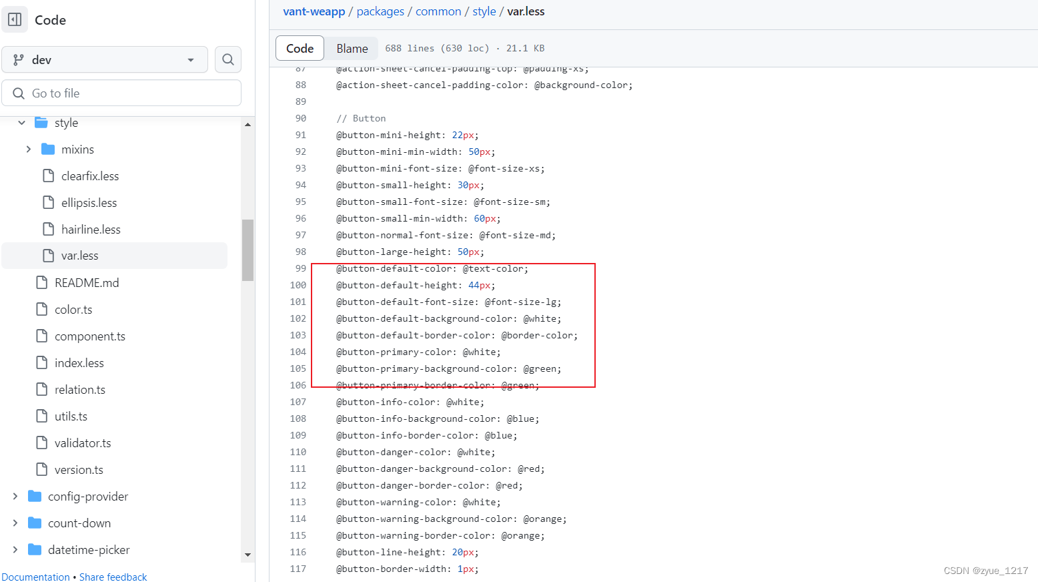Click the README.md file icon
The width and height of the screenshot is (1038, 582).
(41, 282)
